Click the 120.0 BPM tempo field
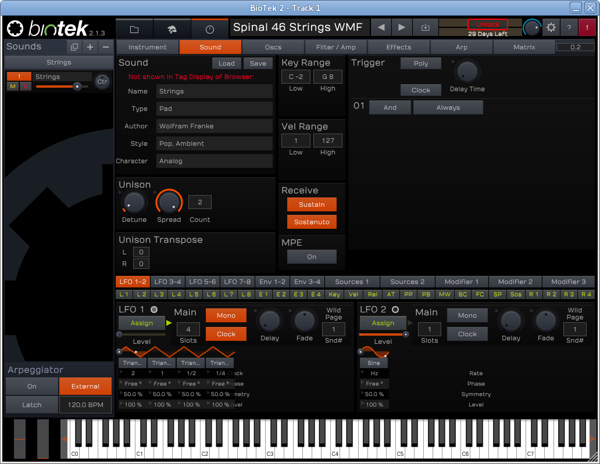Viewport: 600px width, 464px height. pos(85,405)
